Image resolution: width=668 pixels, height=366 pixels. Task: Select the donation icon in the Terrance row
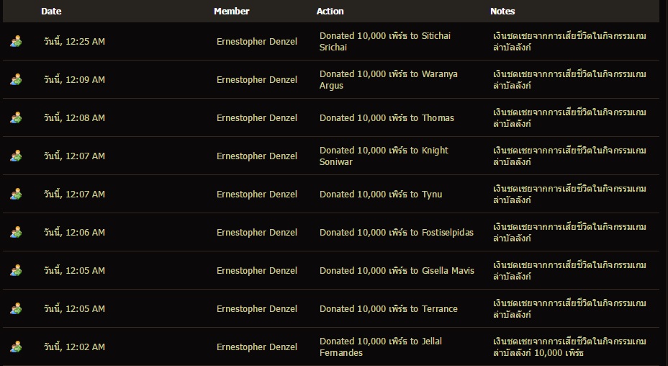16,308
